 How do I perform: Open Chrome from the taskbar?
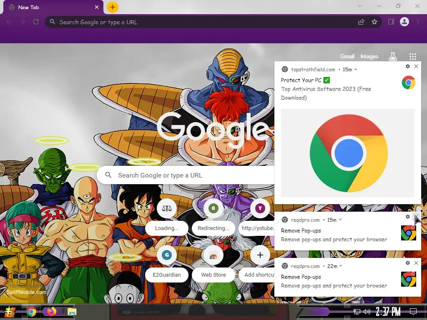31,312
